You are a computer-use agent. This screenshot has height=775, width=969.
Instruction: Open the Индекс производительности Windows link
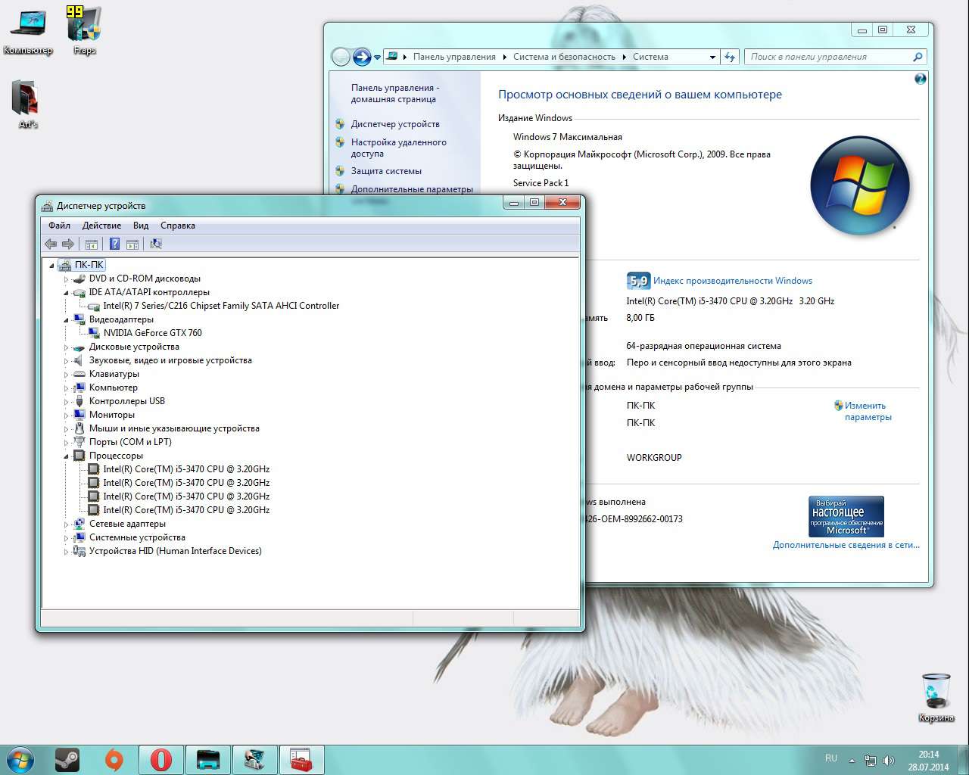click(x=732, y=281)
